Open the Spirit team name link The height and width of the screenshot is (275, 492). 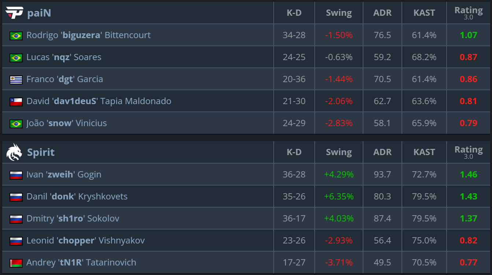click(41, 152)
